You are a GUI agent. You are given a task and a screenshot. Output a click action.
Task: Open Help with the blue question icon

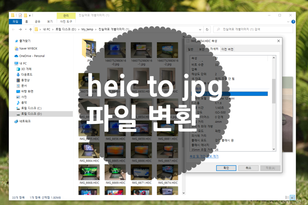(x=293, y=22)
